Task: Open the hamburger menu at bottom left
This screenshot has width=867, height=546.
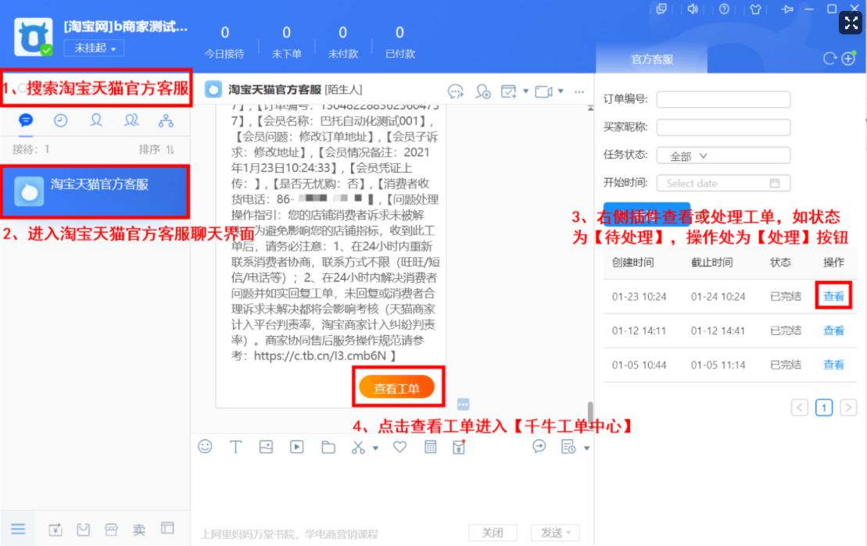Action: point(18,529)
